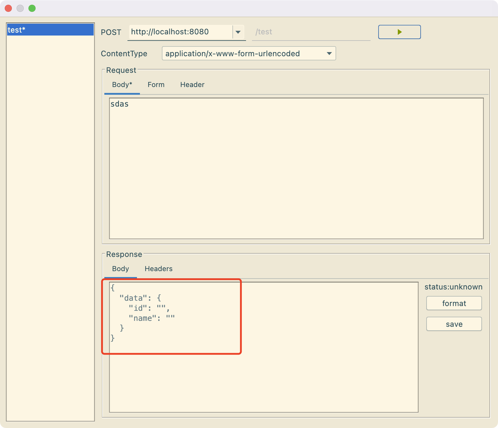This screenshot has height=428, width=498.
Task: Run the request with the green play button
Action: [x=399, y=32]
